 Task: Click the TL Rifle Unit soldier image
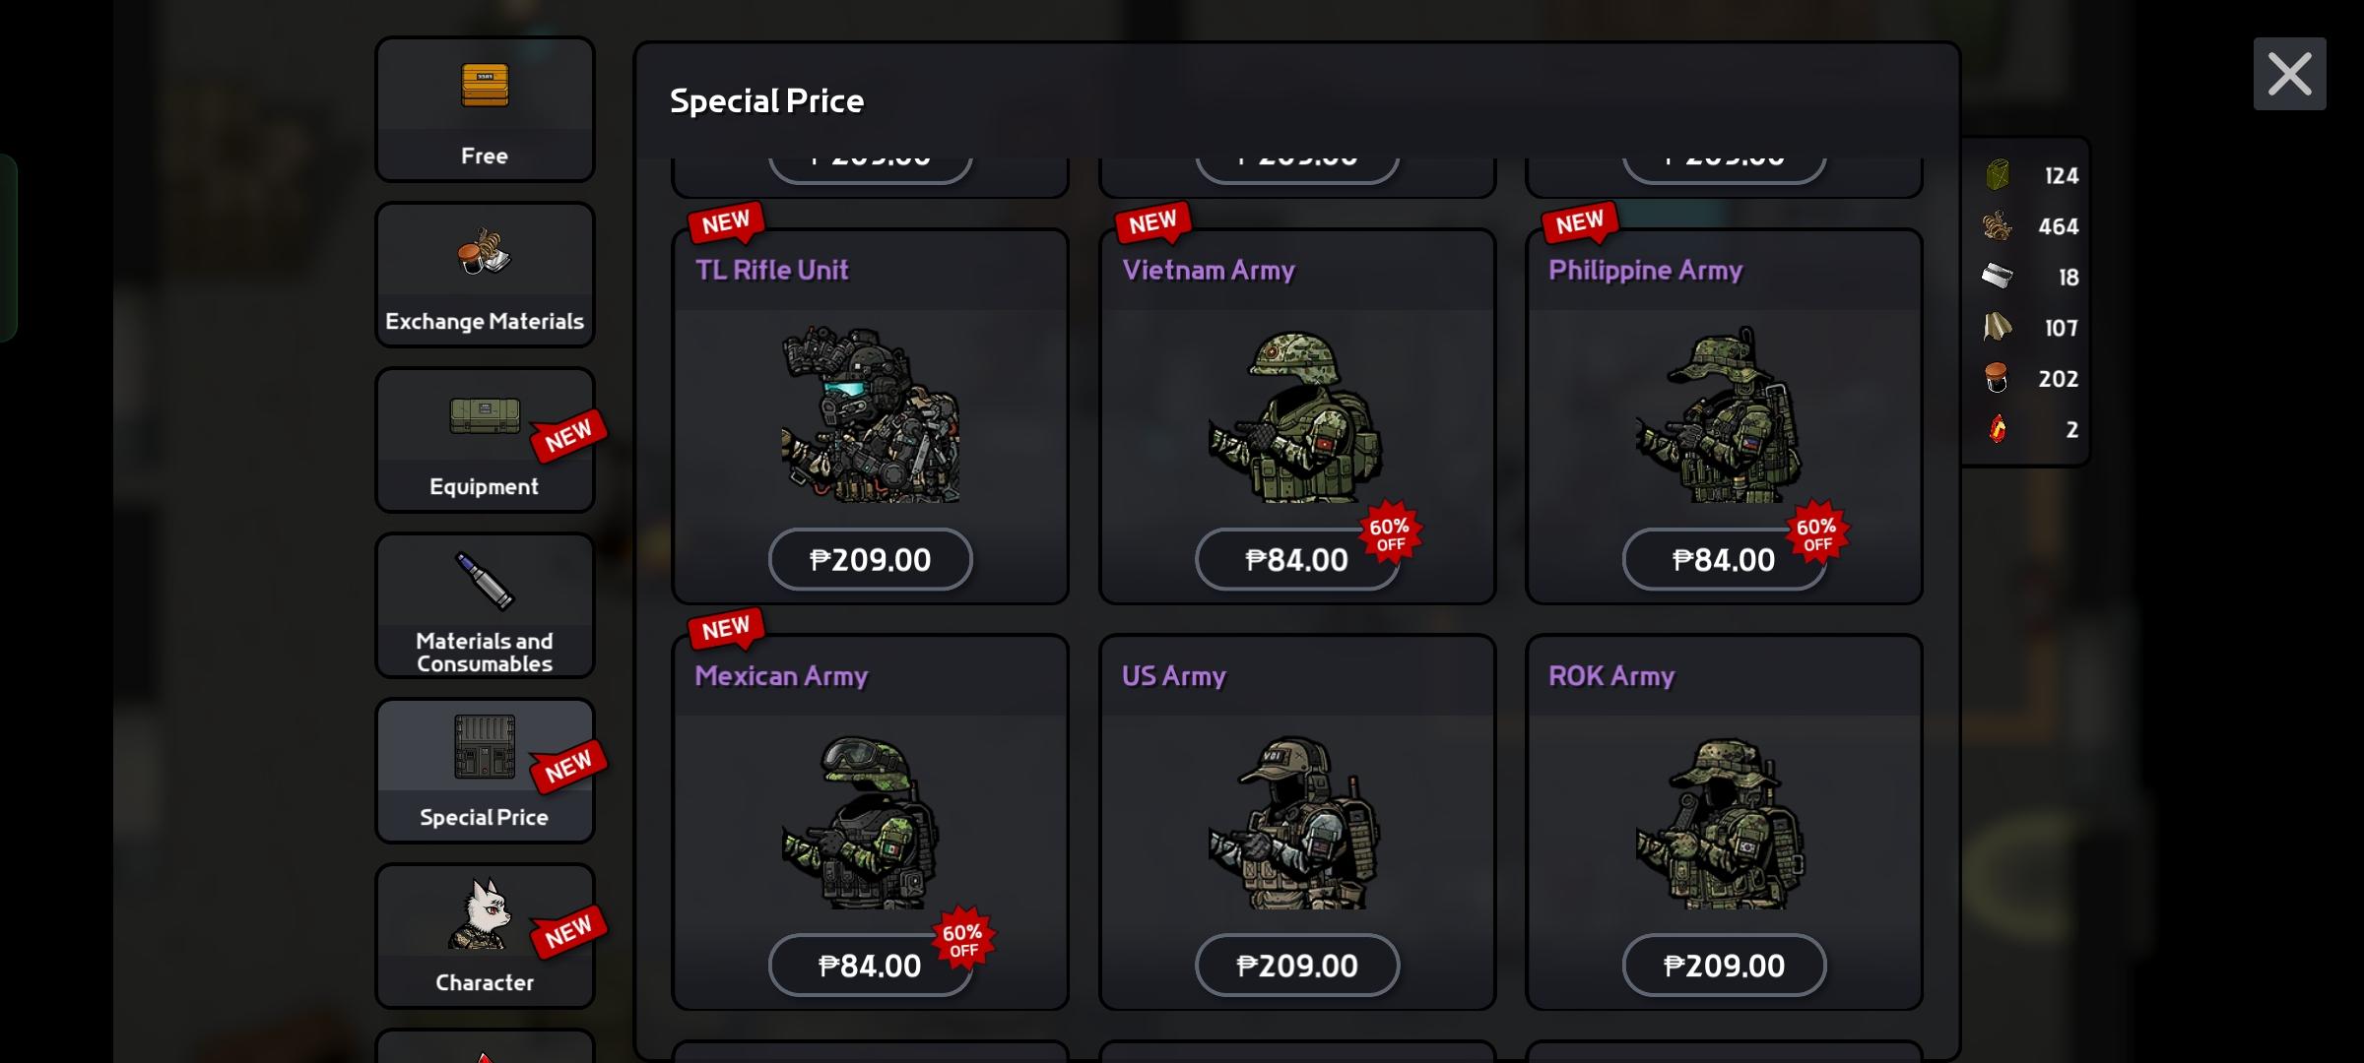pos(870,415)
